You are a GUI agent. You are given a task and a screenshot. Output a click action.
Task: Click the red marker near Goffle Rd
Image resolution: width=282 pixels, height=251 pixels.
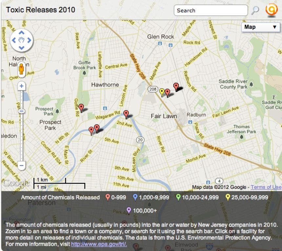81,107
